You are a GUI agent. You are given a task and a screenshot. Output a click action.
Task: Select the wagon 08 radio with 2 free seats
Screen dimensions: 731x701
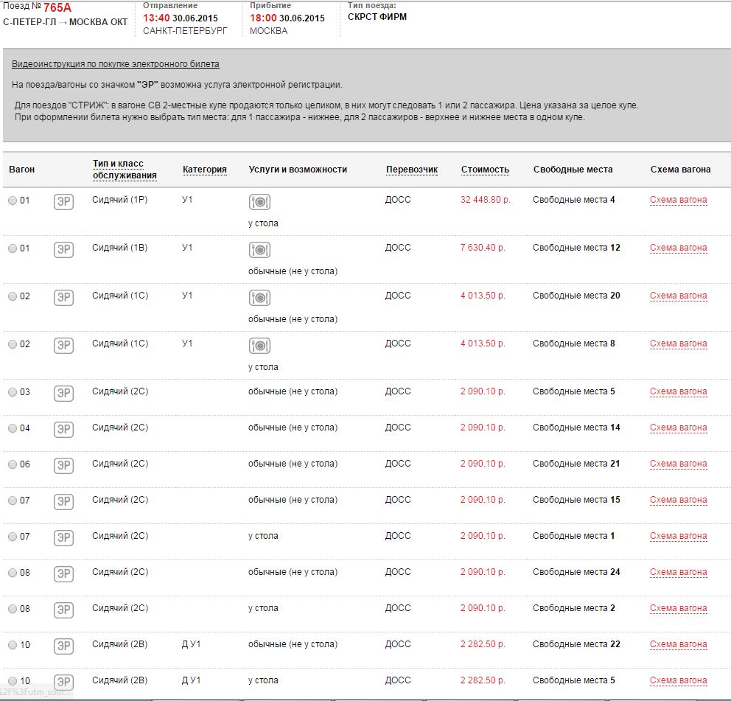click(x=13, y=609)
